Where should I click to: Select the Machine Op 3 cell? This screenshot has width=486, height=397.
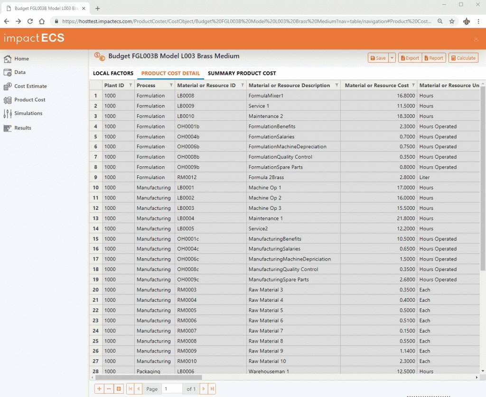(x=293, y=208)
